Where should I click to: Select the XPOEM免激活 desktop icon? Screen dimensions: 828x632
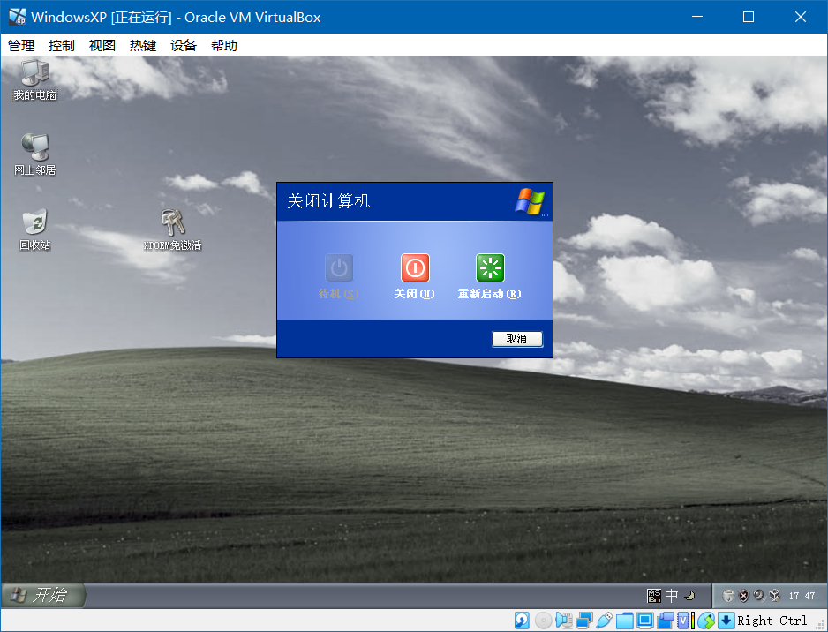coord(173,229)
